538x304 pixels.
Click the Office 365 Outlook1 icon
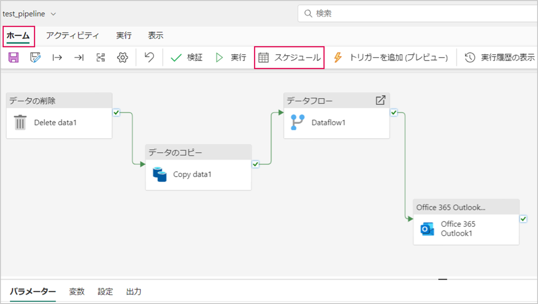(x=427, y=229)
